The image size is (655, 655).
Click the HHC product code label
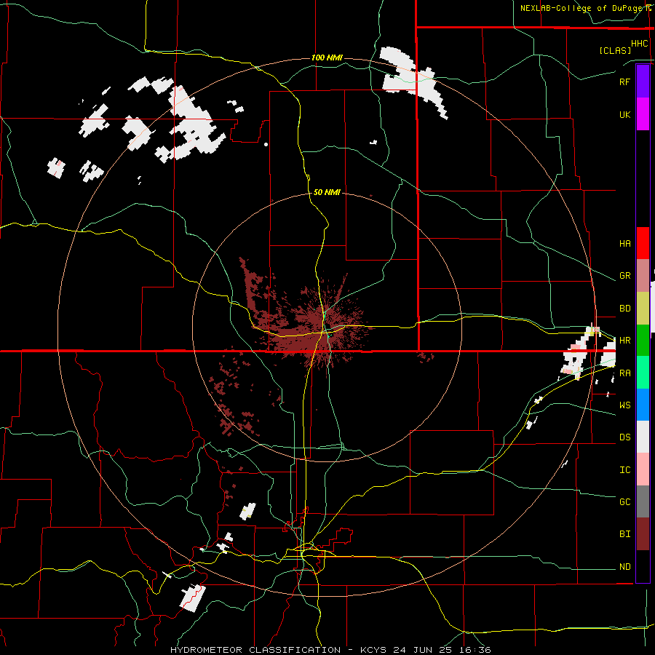(x=639, y=44)
